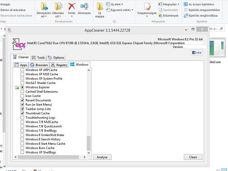Click the list vertical scrollbar thumb
The image size is (228, 171).
click(x=89, y=143)
